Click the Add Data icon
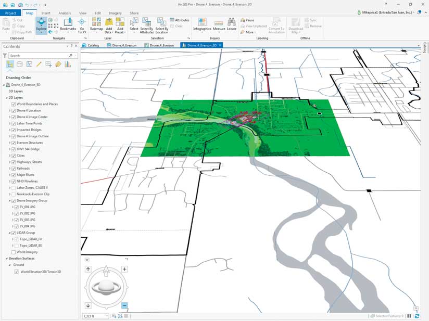Viewport: 429px width, 321px height. [109, 22]
